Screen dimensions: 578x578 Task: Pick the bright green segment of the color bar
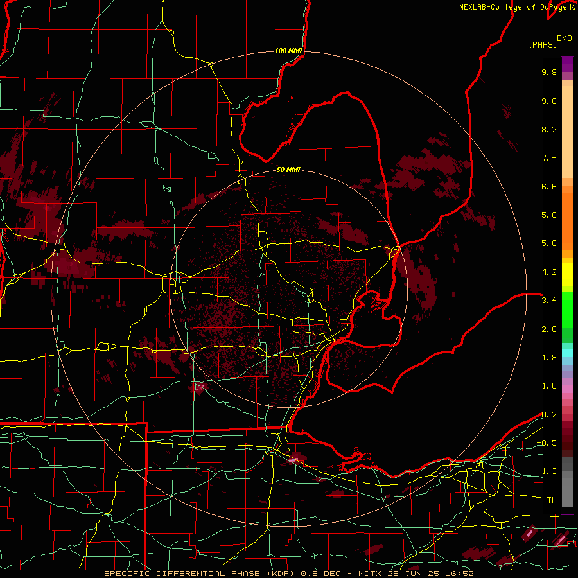click(x=567, y=310)
